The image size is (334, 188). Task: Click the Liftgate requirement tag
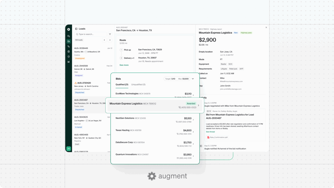[x=224, y=69]
